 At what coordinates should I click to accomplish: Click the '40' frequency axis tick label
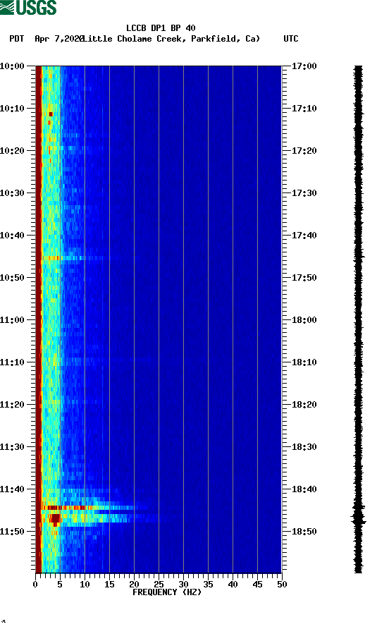pyautogui.click(x=233, y=585)
